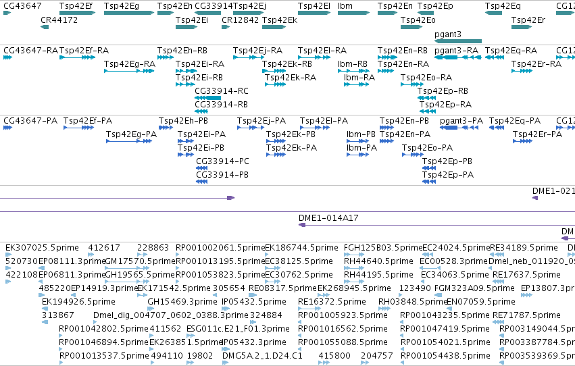Select transcript Tsp42Ei-RB label

pyautogui.click(x=199, y=77)
